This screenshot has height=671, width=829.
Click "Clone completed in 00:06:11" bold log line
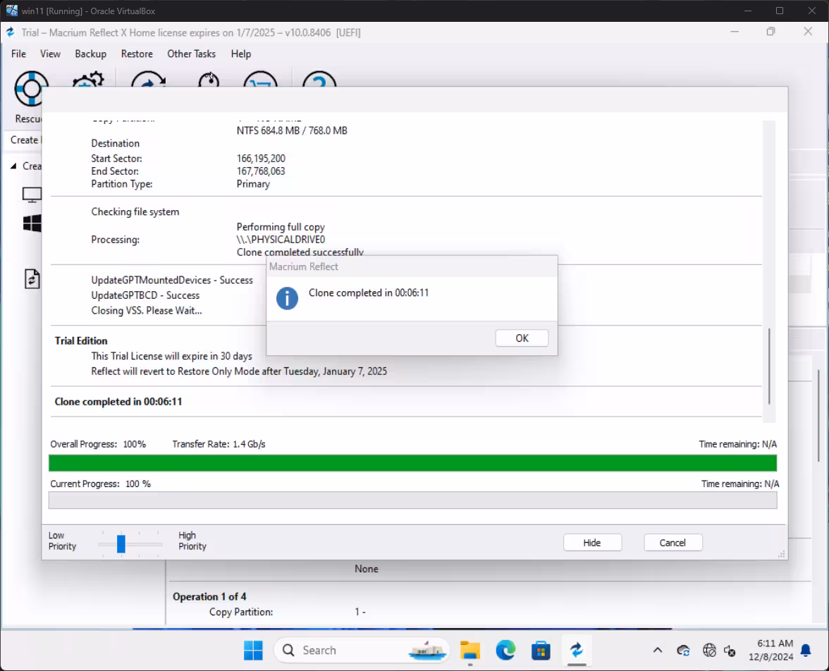coord(118,402)
